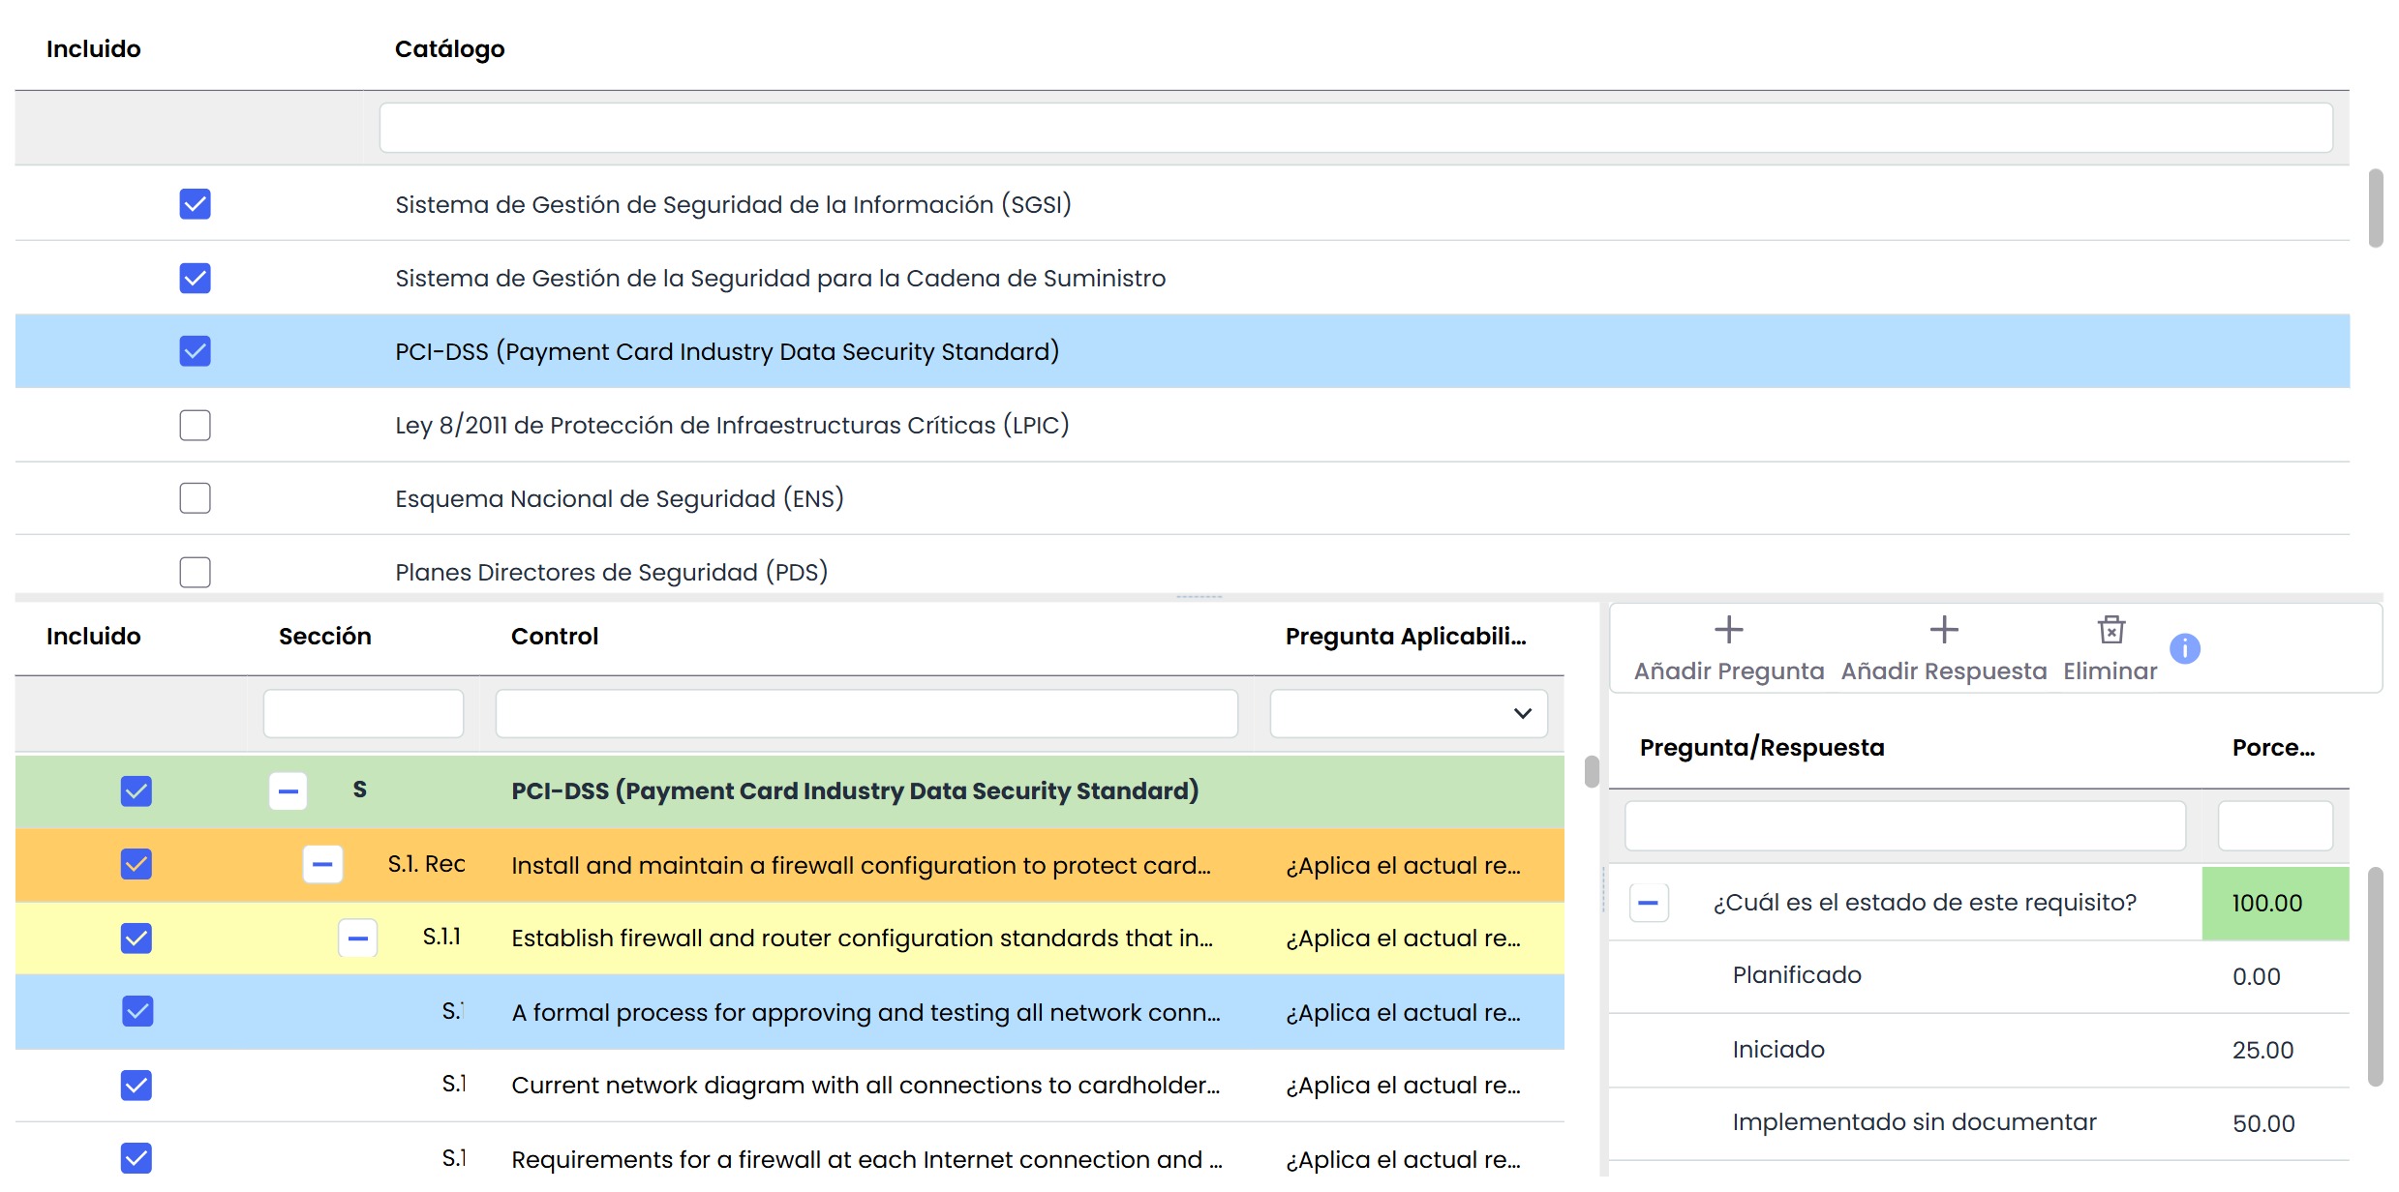The height and width of the screenshot is (1192, 2399).
Task: Select 'Implementado sin documentar' answer
Action: 1914,1122
